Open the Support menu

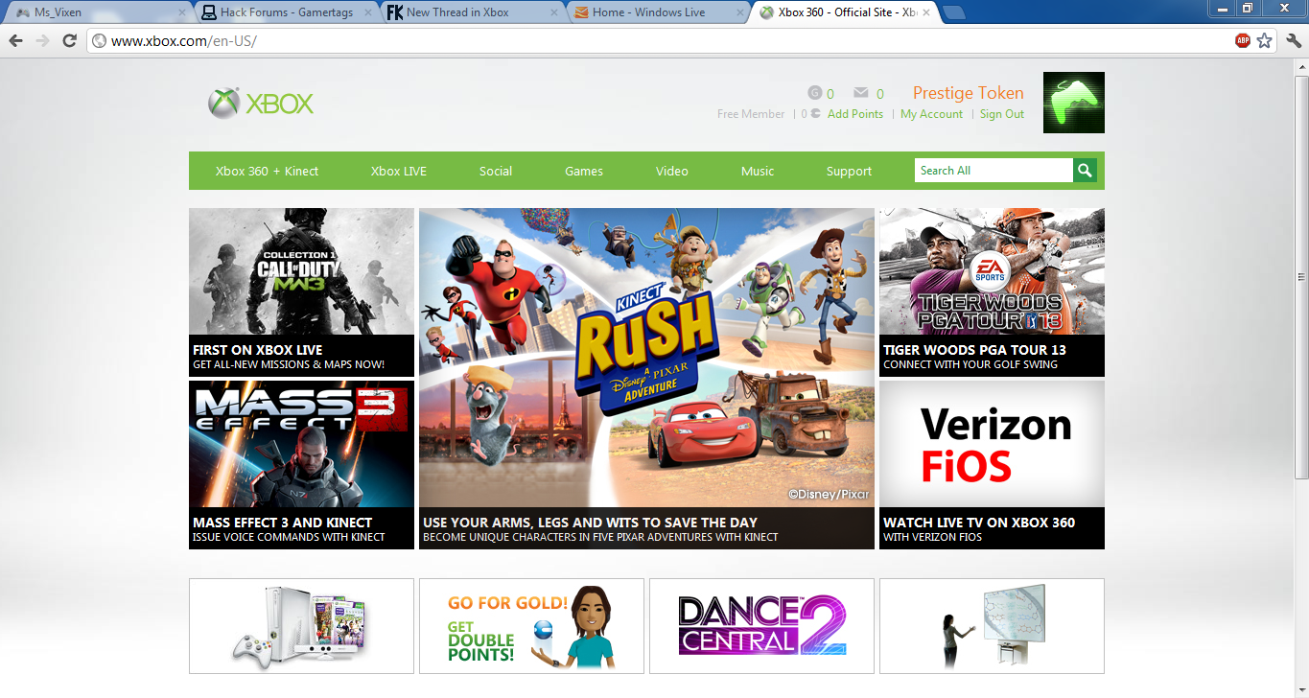[850, 171]
